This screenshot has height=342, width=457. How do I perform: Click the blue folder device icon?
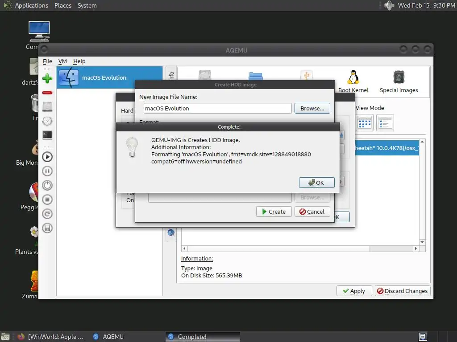[x=256, y=76]
